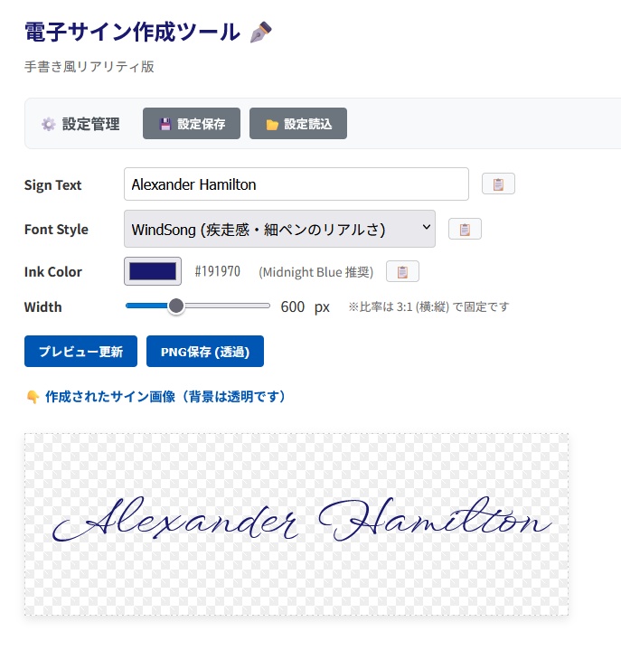This screenshot has height=650, width=621.
Task: Open the Ink Color swatch picker
Action: (x=153, y=271)
